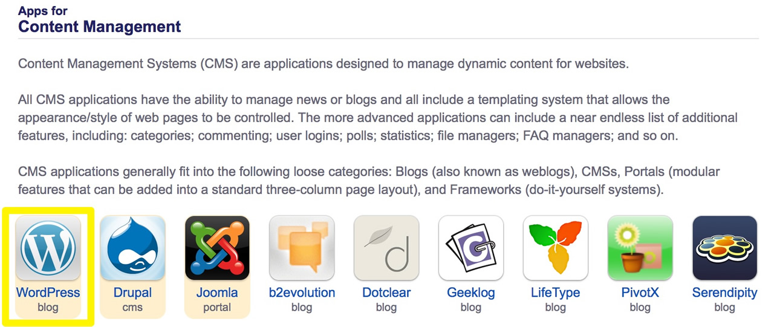Open the PivotX text link
Image resolution: width=774 pixels, height=327 pixels.
pyautogui.click(x=640, y=293)
